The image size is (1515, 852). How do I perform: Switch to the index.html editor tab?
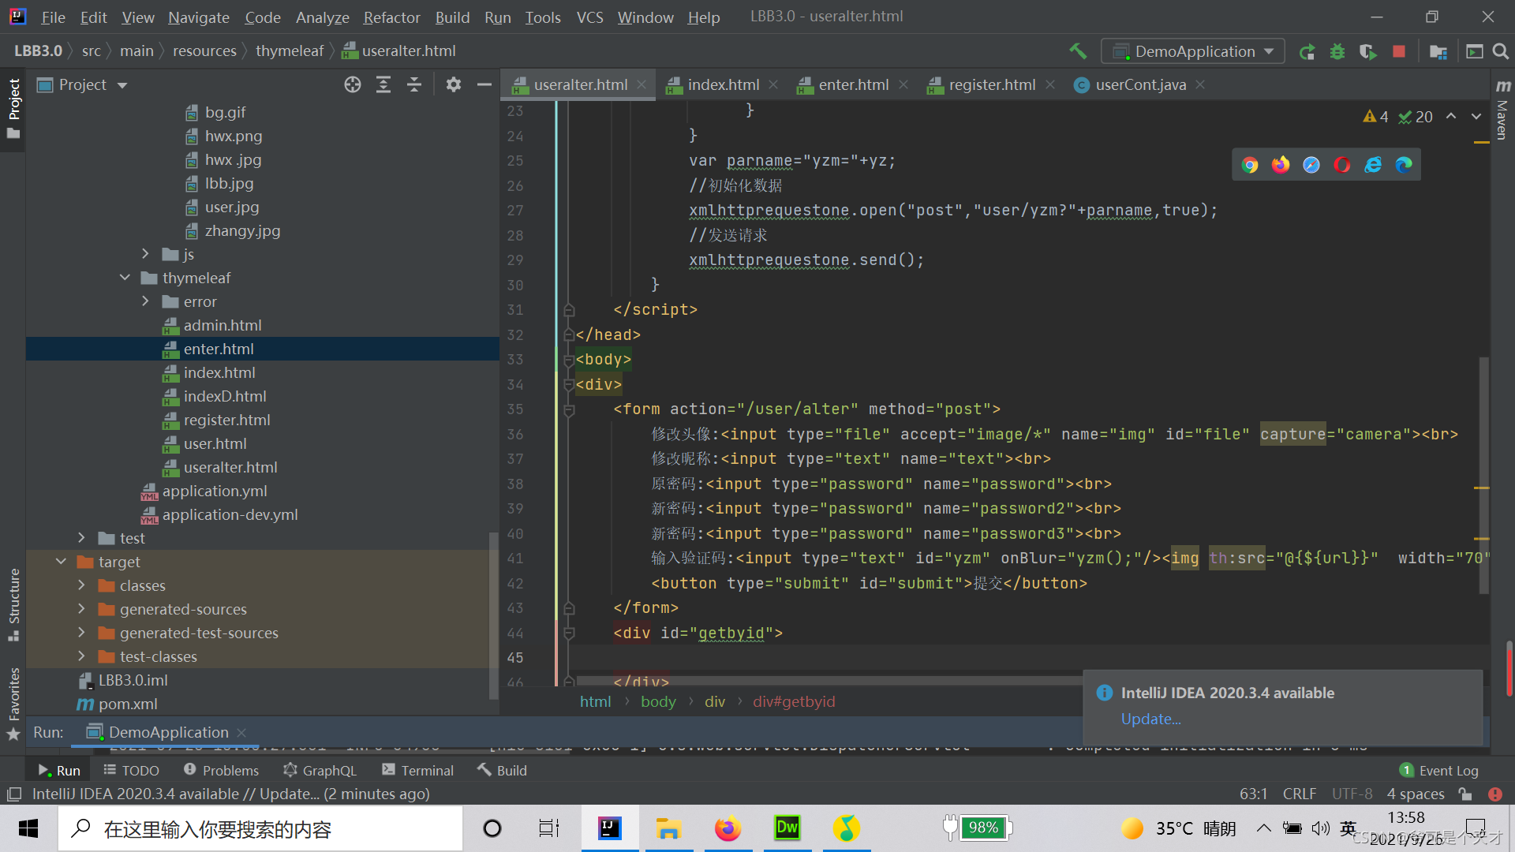[723, 84]
